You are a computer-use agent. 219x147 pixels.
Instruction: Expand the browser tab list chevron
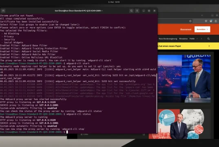pos(202,15)
